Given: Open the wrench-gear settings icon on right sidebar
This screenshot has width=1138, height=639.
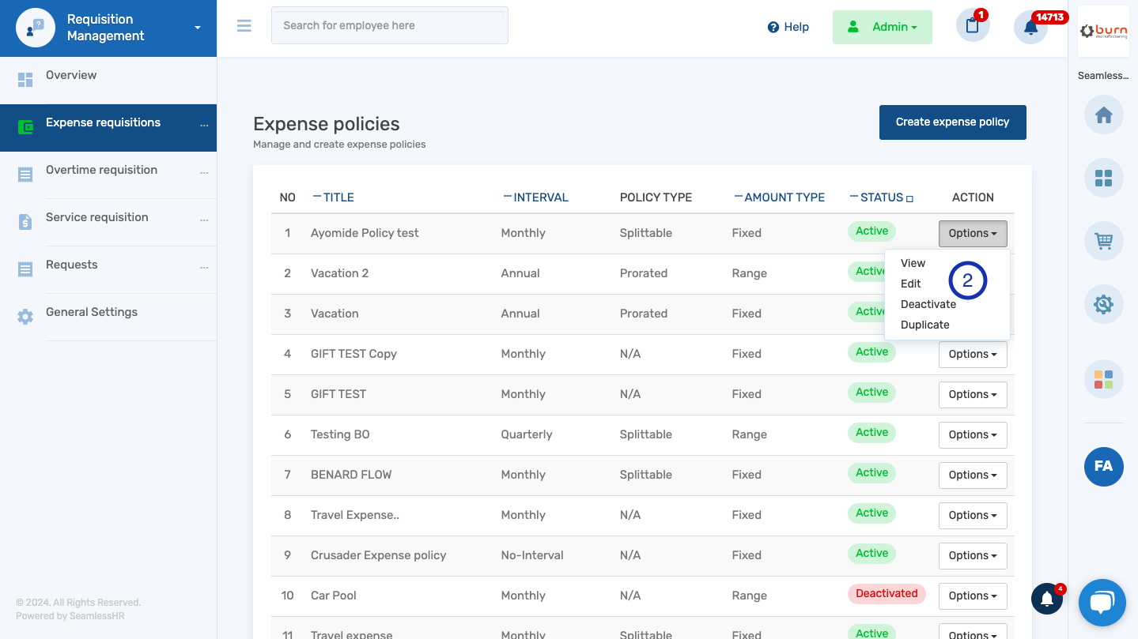Looking at the screenshot, I should pyautogui.click(x=1103, y=304).
